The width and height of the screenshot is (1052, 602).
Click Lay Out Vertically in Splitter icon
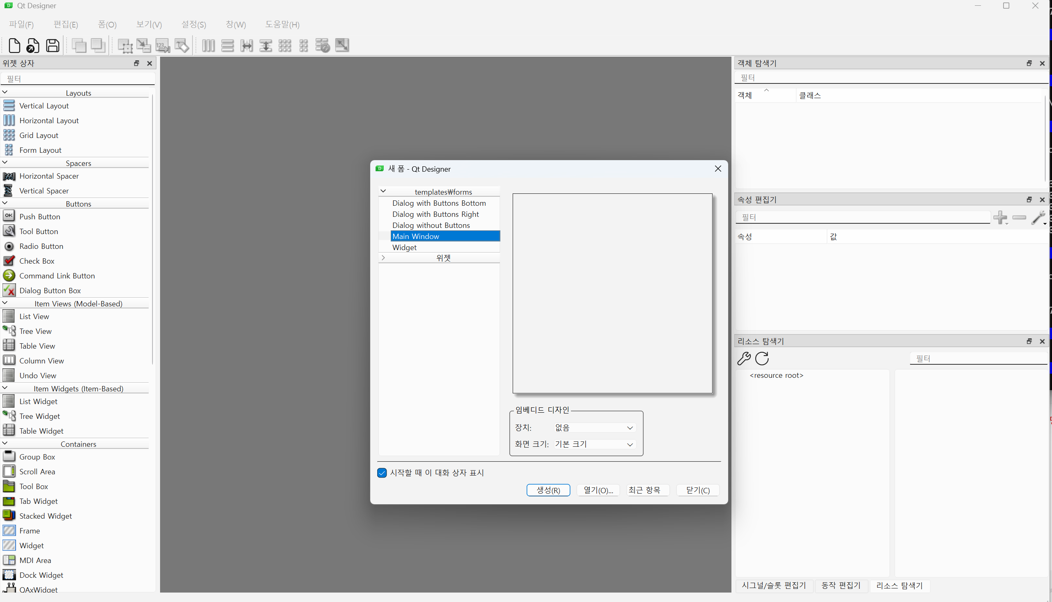tap(266, 46)
